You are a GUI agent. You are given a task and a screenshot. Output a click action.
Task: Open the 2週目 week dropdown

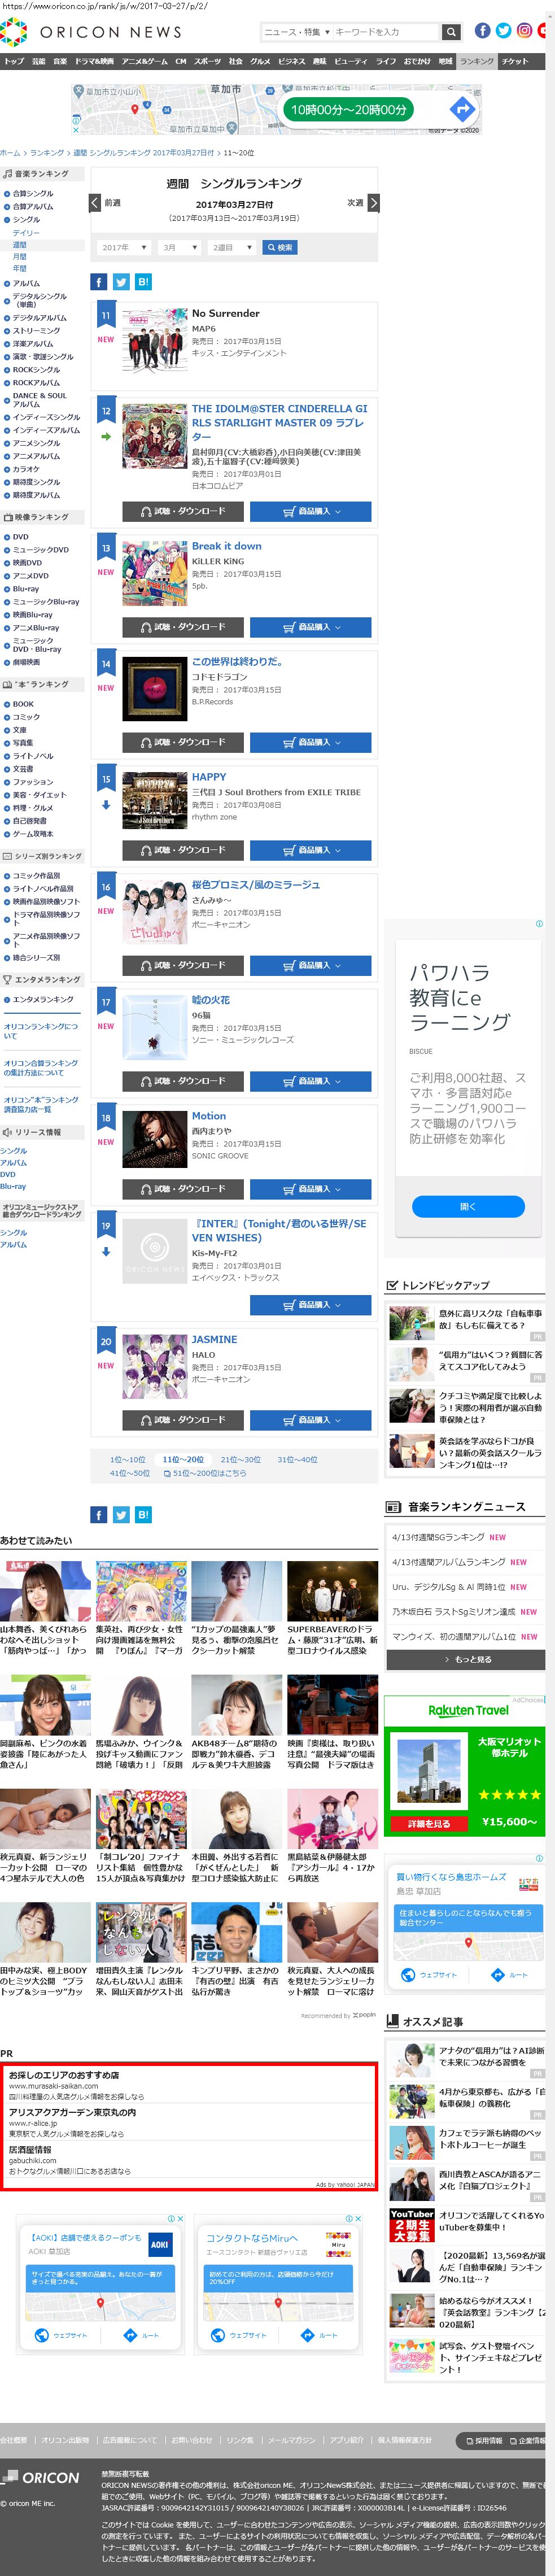point(231,248)
